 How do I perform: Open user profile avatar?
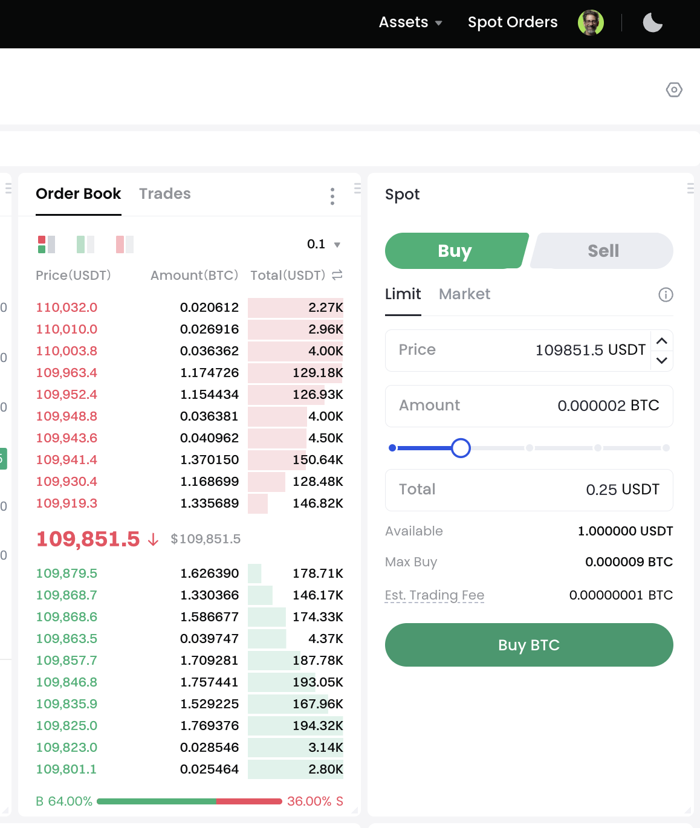click(x=591, y=23)
